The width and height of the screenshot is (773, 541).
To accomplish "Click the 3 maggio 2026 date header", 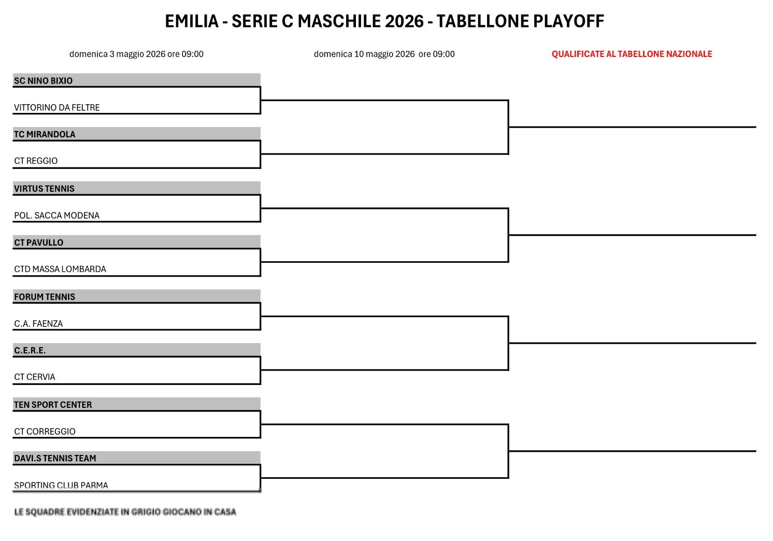I will click(x=136, y=54).
